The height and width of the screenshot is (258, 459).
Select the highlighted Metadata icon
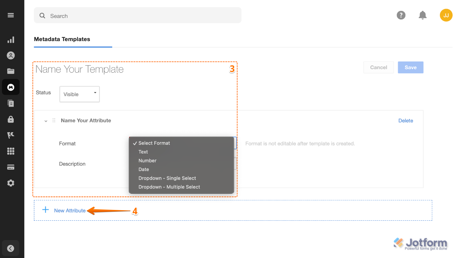[11, 87]
